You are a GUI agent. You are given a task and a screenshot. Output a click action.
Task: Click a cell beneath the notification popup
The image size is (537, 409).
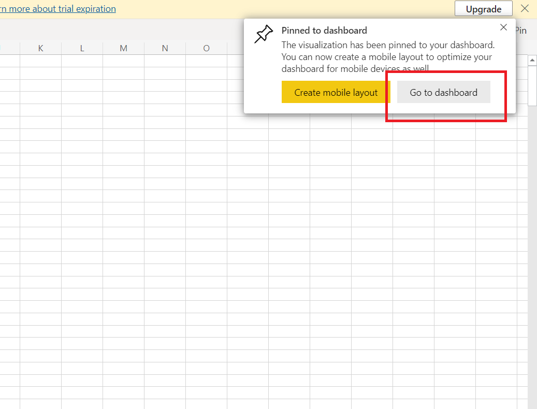(362, 155)
